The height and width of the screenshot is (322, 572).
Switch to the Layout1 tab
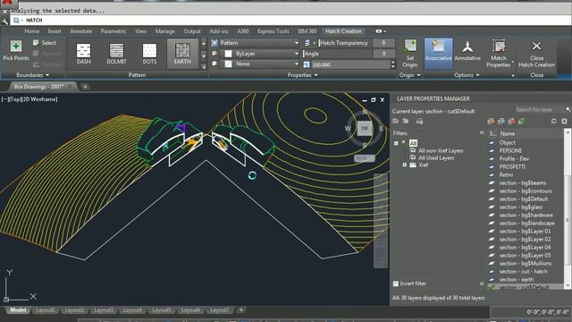pos(45,310)
